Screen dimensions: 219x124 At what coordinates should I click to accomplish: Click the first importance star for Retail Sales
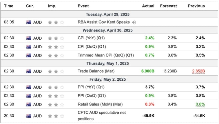point(50,104)
